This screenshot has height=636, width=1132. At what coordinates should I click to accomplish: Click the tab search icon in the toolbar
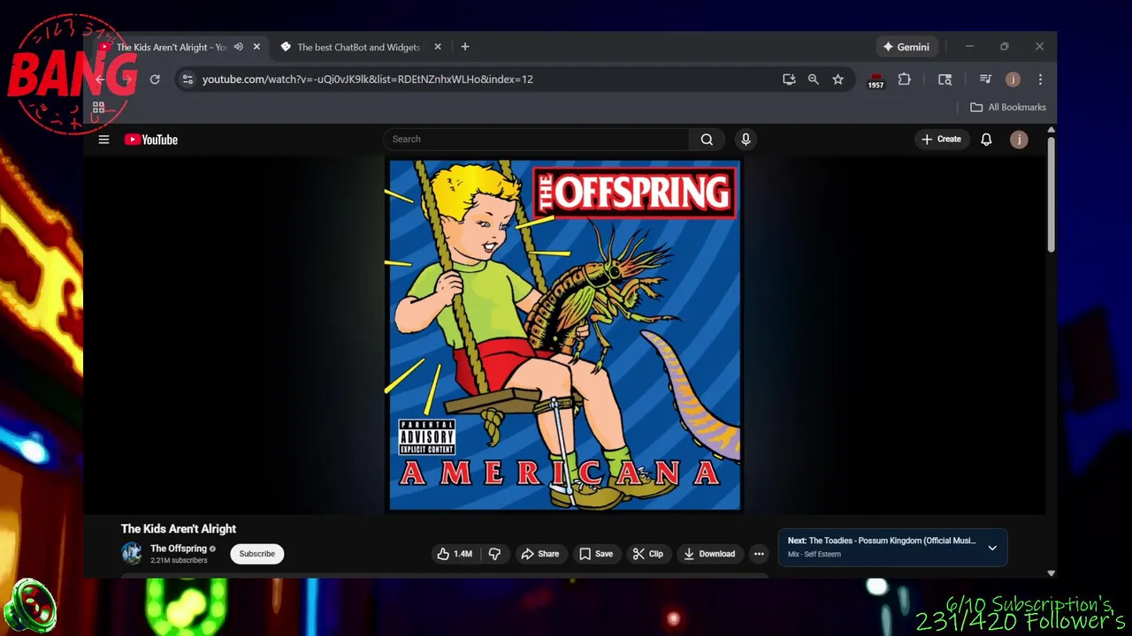tap(945, 79)
